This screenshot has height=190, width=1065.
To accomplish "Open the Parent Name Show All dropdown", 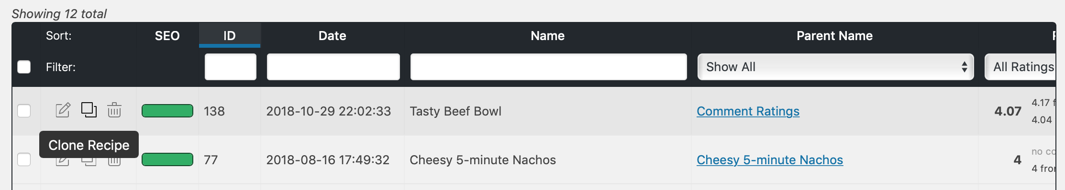I will pyautogui.click(x=835, y=67).
